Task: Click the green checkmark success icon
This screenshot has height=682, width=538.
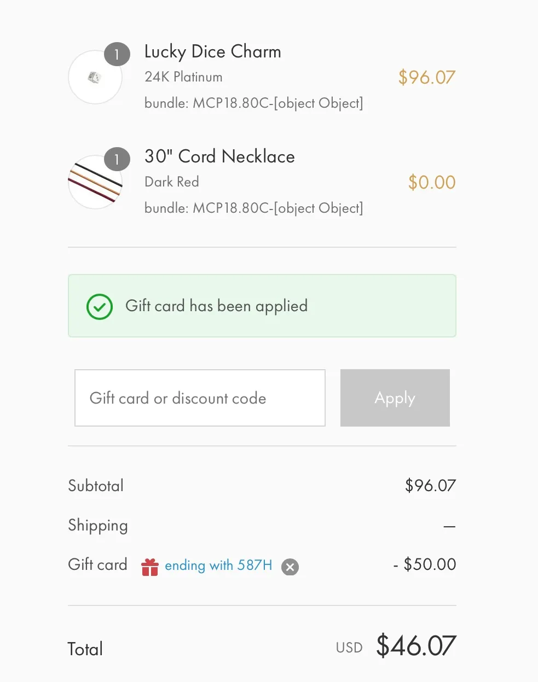Action: point(100,306)
